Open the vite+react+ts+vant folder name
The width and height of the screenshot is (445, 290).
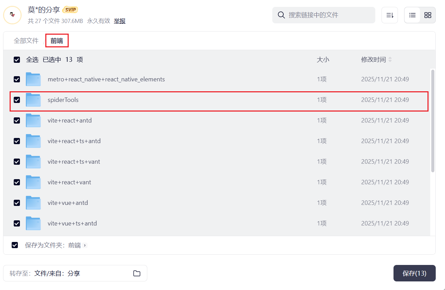click(x=74, y=162)
